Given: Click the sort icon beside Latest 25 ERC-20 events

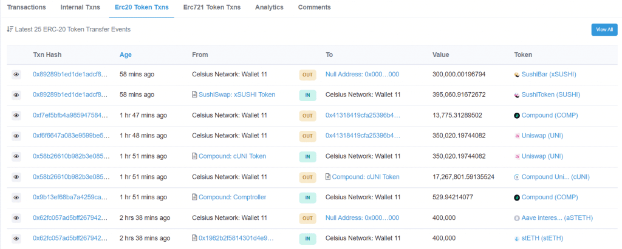Looking at the screenshot, I should tap(10, 29).
